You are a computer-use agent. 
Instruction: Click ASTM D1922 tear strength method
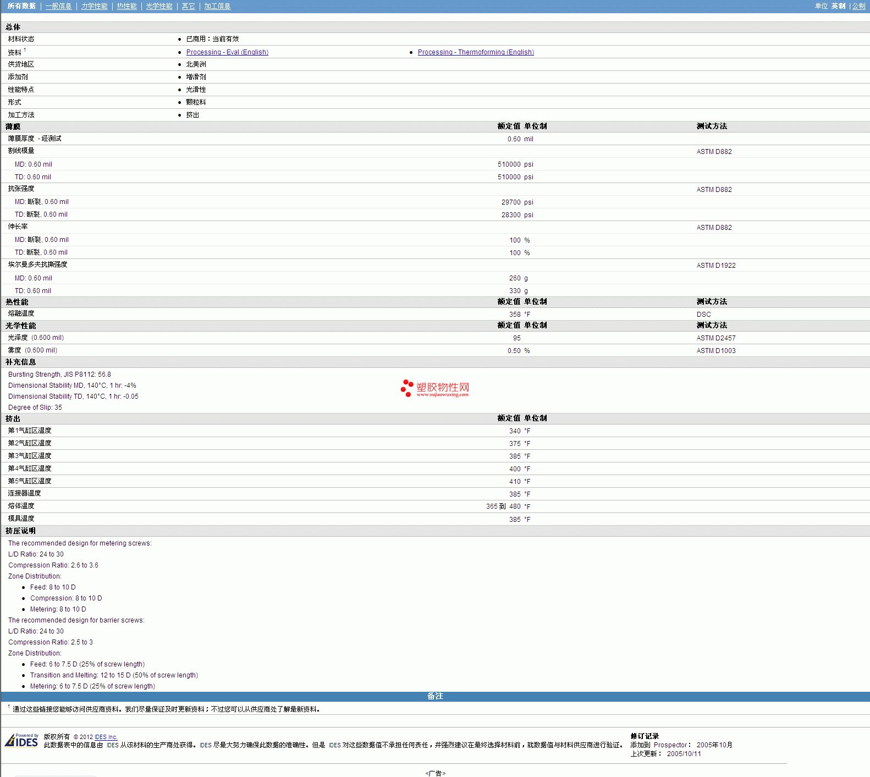(x=715, y=266)
